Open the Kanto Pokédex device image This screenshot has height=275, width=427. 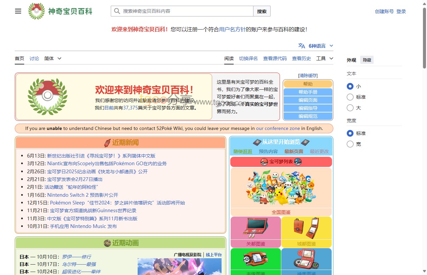coord(255,228)
